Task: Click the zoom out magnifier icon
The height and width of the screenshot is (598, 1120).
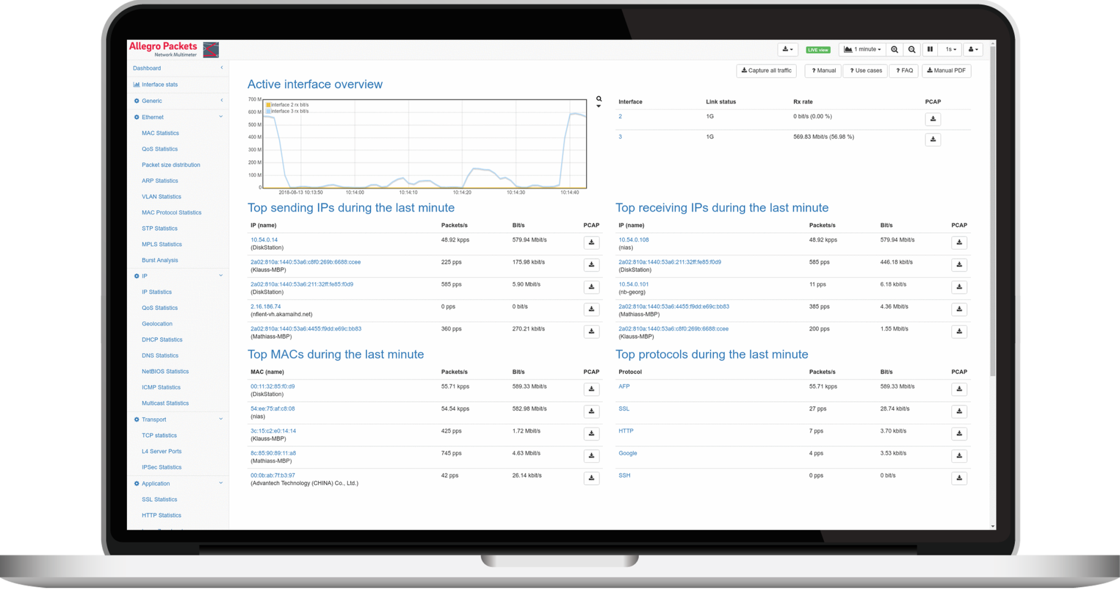Action: point(912,50)
